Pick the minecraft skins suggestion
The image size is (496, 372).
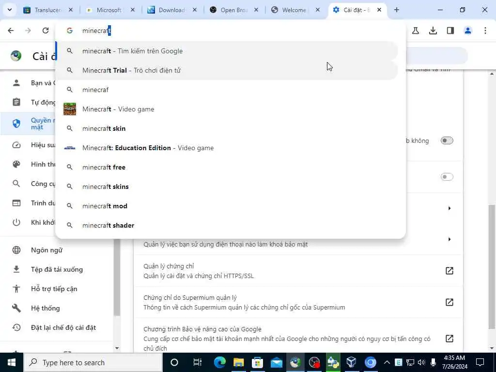[227, 186]
